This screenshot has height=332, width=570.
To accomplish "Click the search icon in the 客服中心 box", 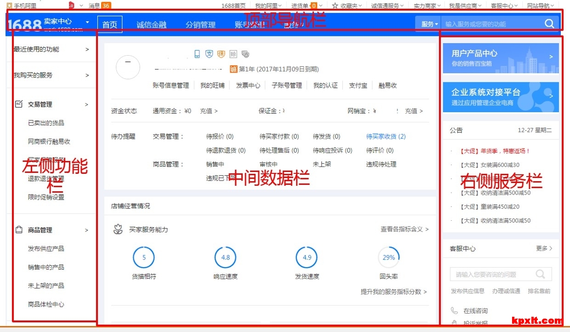I will (x=541, y=275).
